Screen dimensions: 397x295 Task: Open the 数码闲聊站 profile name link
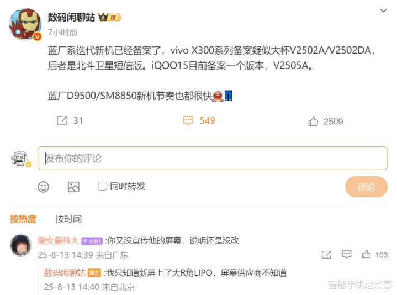(71, 17)
